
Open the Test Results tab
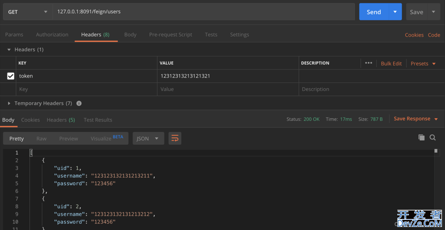[x=98, y=120]
